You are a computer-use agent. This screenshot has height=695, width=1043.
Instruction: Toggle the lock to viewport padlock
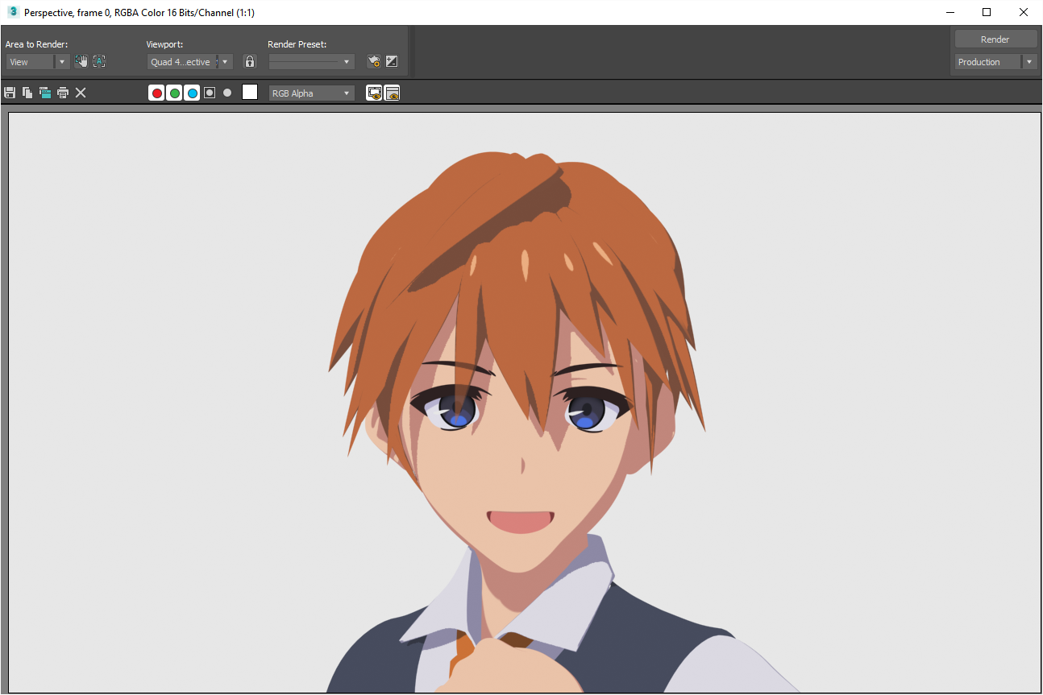click(x=250, y=62)
